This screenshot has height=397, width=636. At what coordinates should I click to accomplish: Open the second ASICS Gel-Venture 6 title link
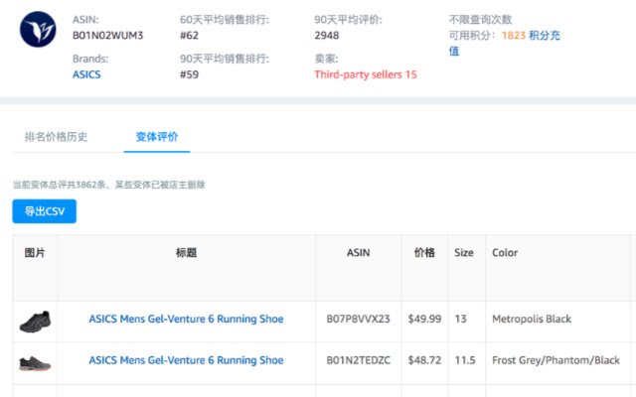pos(186,360)
